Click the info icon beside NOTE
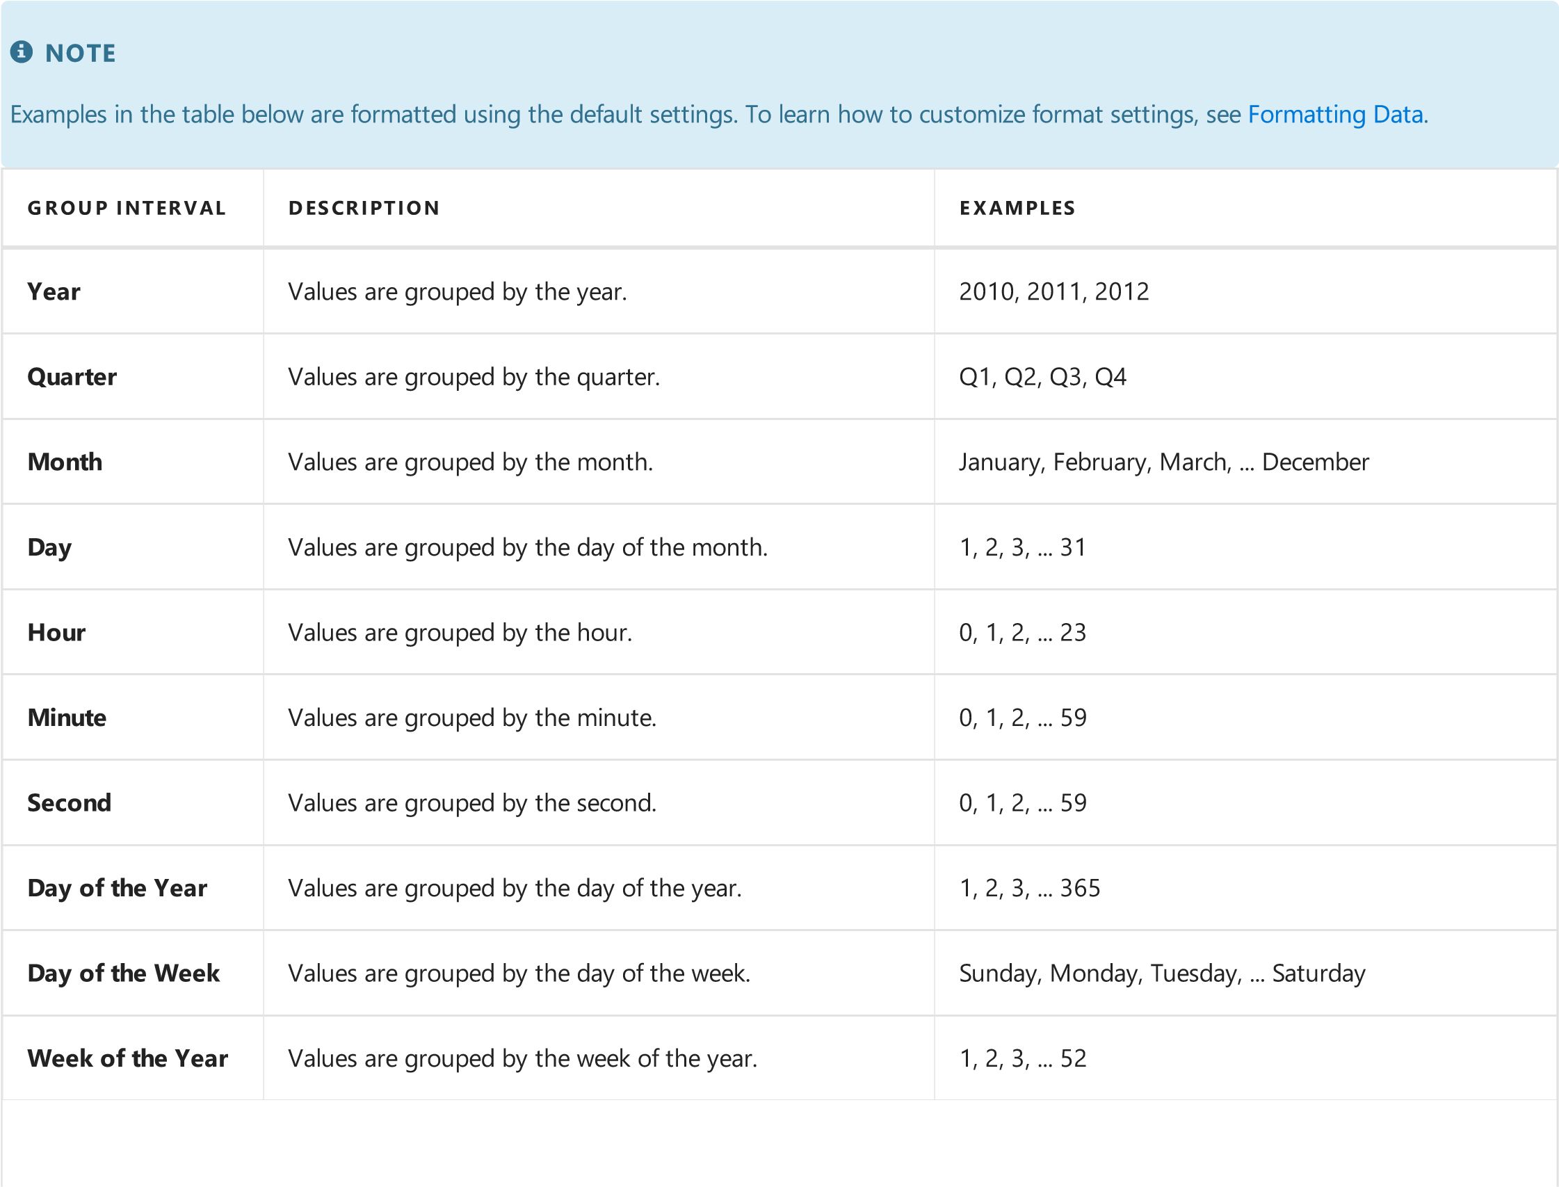The width and height of the screenshot is (1559, 1187). [x=22, y=52]
